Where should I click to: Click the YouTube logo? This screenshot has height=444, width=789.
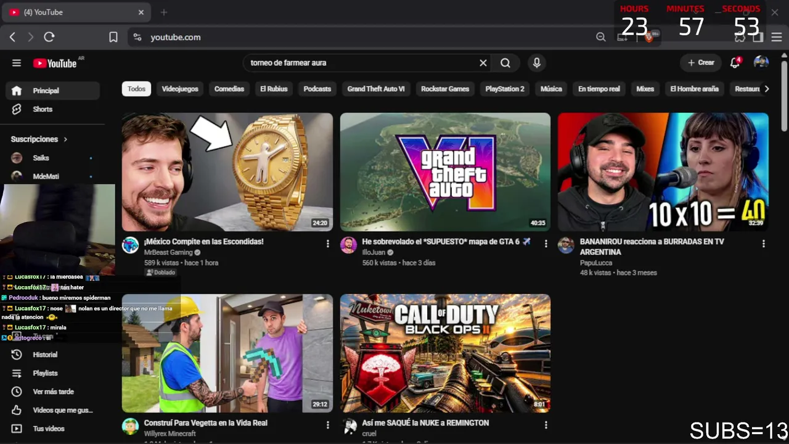tap(55, 63)
